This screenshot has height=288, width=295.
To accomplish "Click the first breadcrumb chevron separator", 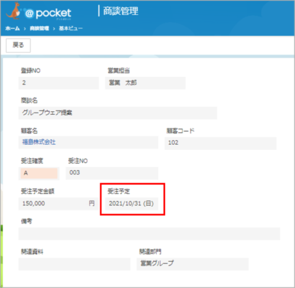I will pyautogui.click(x=25, y=29).
